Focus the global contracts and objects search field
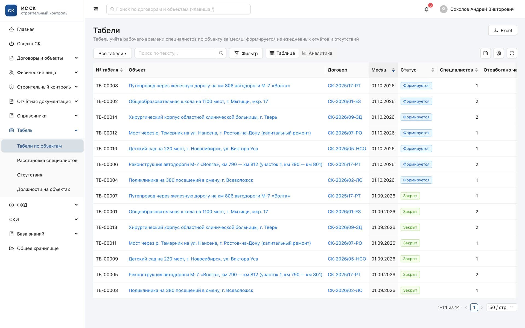The height and width of the screenshot is (328, 525). [178, 9]
